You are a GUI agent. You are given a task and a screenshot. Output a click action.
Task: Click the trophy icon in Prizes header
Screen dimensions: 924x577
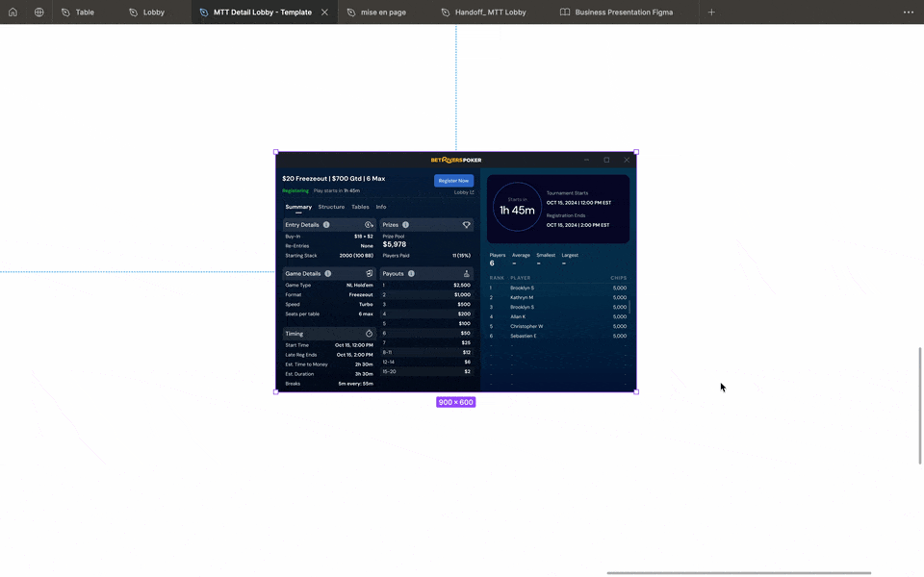coord(467,225)
